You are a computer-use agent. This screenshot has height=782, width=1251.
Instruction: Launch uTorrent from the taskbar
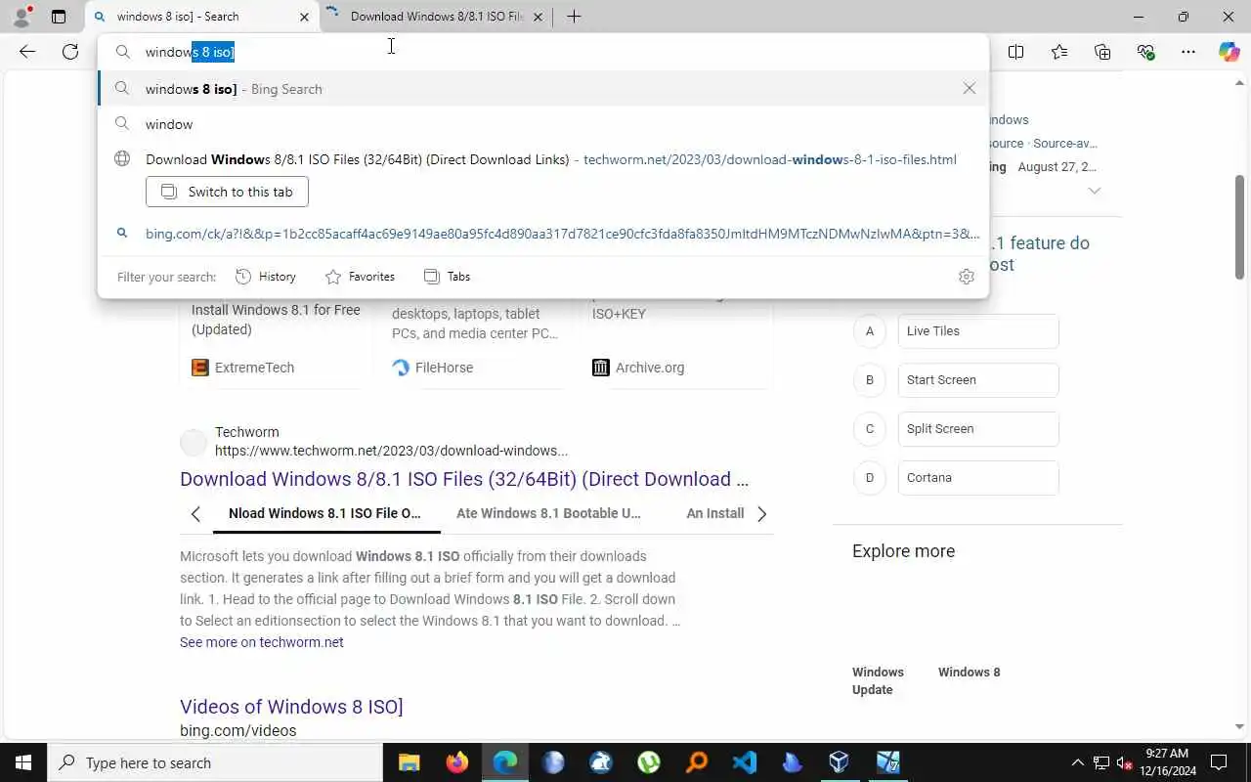pyautogui.click(x=648, y=762)
